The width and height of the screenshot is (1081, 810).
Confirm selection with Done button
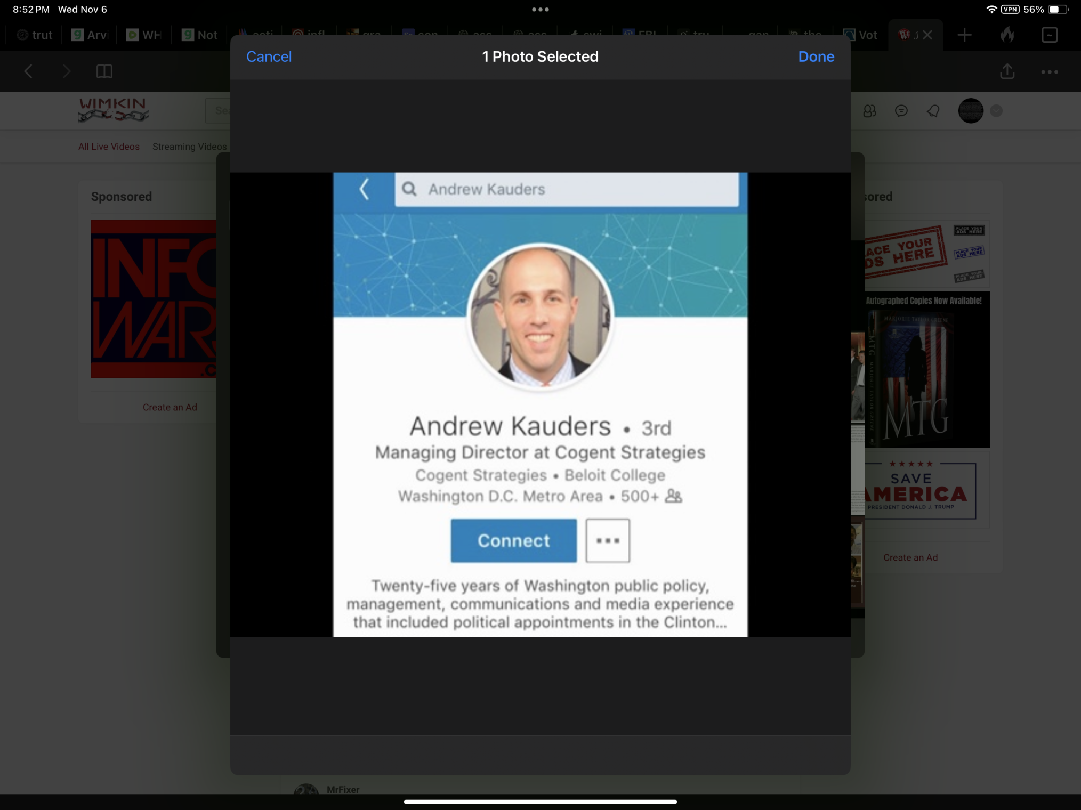pos(816,56)
